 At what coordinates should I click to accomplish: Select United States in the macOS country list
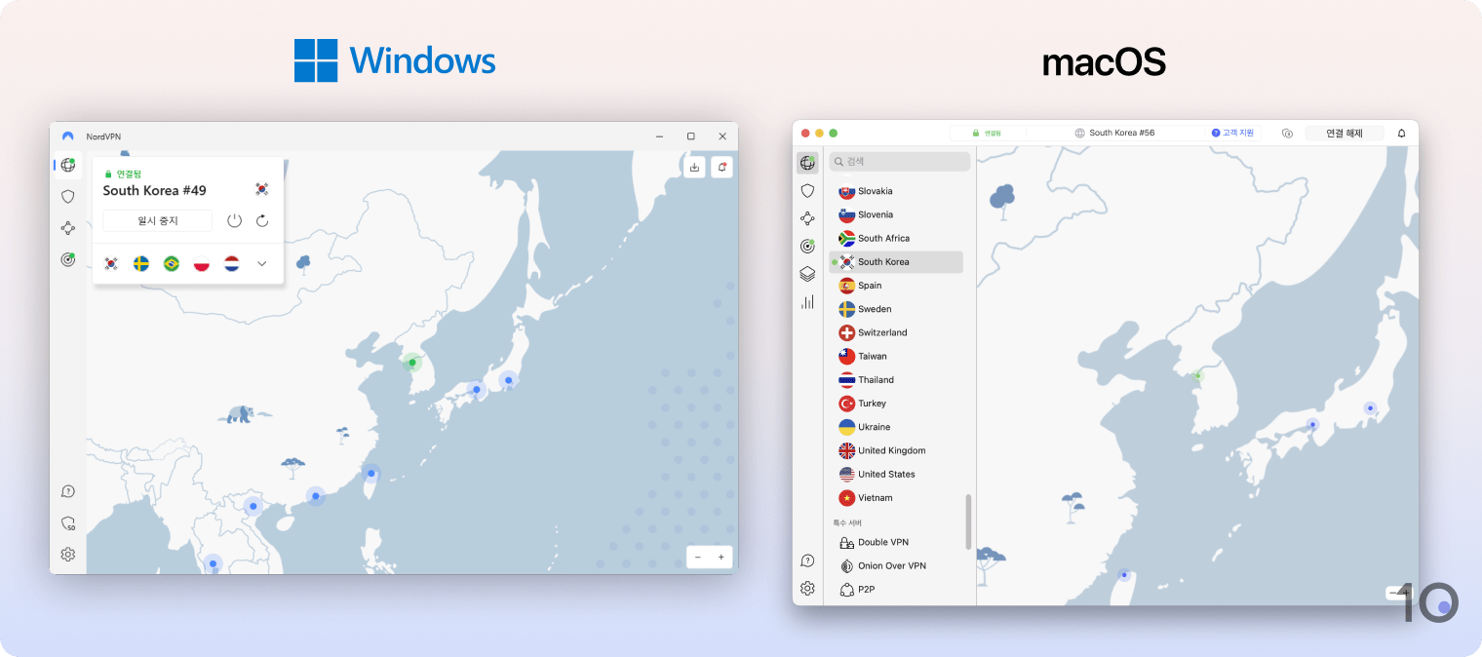click(896, 474)
